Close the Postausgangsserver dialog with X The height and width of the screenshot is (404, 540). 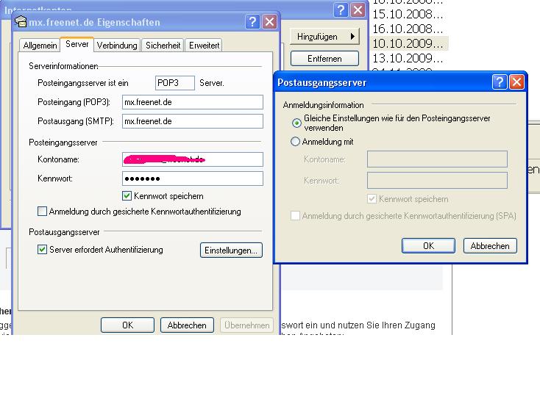pyautogui.click(x=516, y=82)
